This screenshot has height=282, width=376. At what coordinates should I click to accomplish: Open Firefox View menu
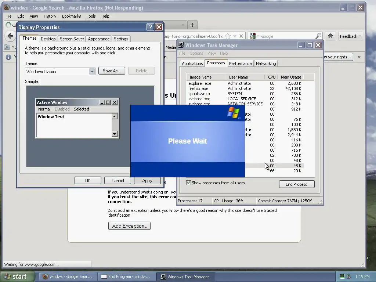point(34,16)
